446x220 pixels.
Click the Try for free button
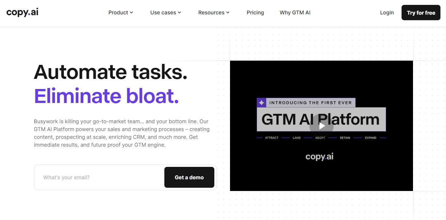(421, 13)
